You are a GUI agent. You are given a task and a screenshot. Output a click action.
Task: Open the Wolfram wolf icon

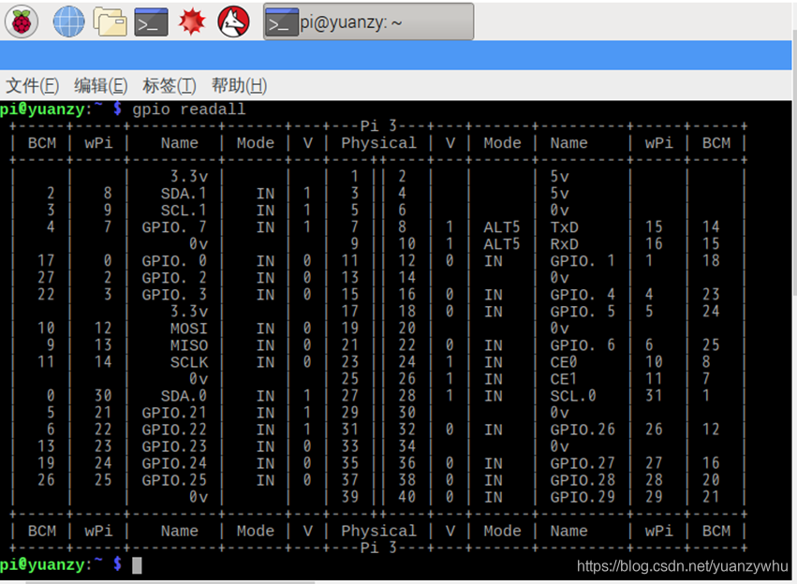pyautogui.click(x=233, y=22)
